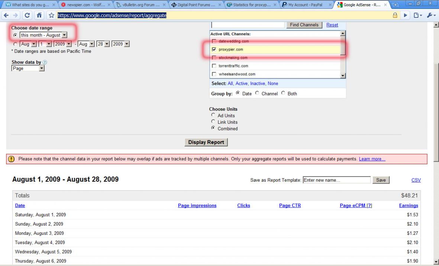Close the Digital Point Forums tab

(x=219, y=5)
